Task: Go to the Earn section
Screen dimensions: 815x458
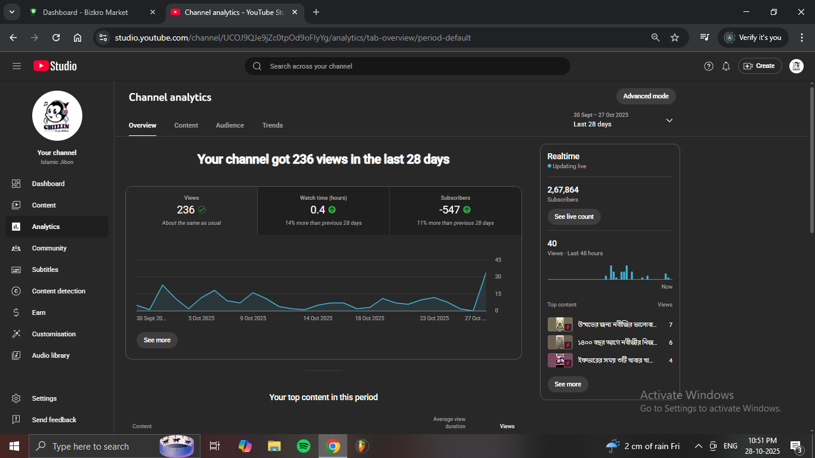Action: pos(39,312)
